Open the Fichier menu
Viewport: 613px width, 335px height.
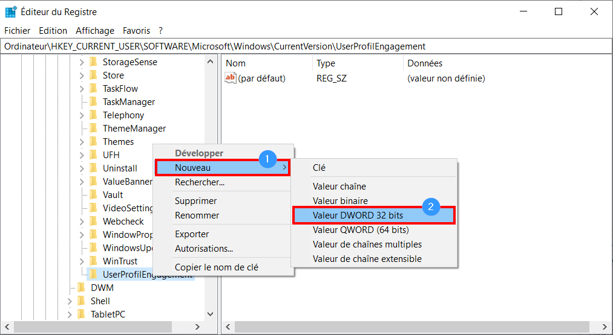(x=17, y=30)
